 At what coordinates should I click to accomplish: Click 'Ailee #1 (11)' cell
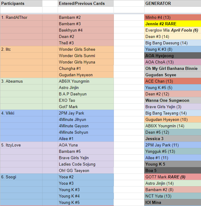coord(173,158)
